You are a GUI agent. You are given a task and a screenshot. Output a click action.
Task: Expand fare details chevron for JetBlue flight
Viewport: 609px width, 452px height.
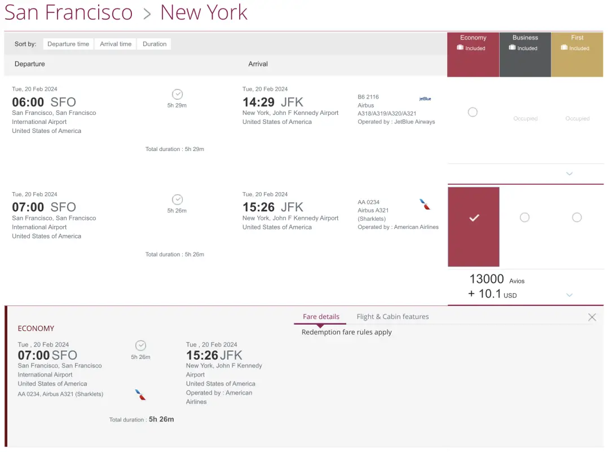point(569,174)
